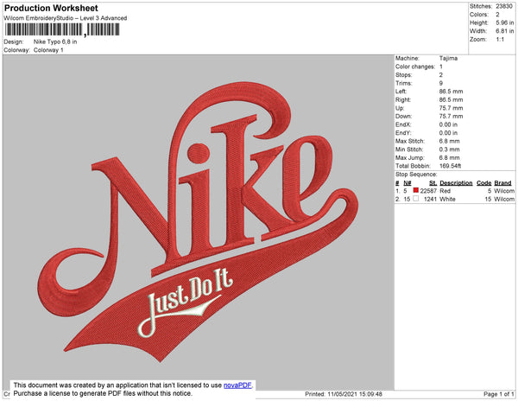Click the St. column header

click(x=433, y=183)
